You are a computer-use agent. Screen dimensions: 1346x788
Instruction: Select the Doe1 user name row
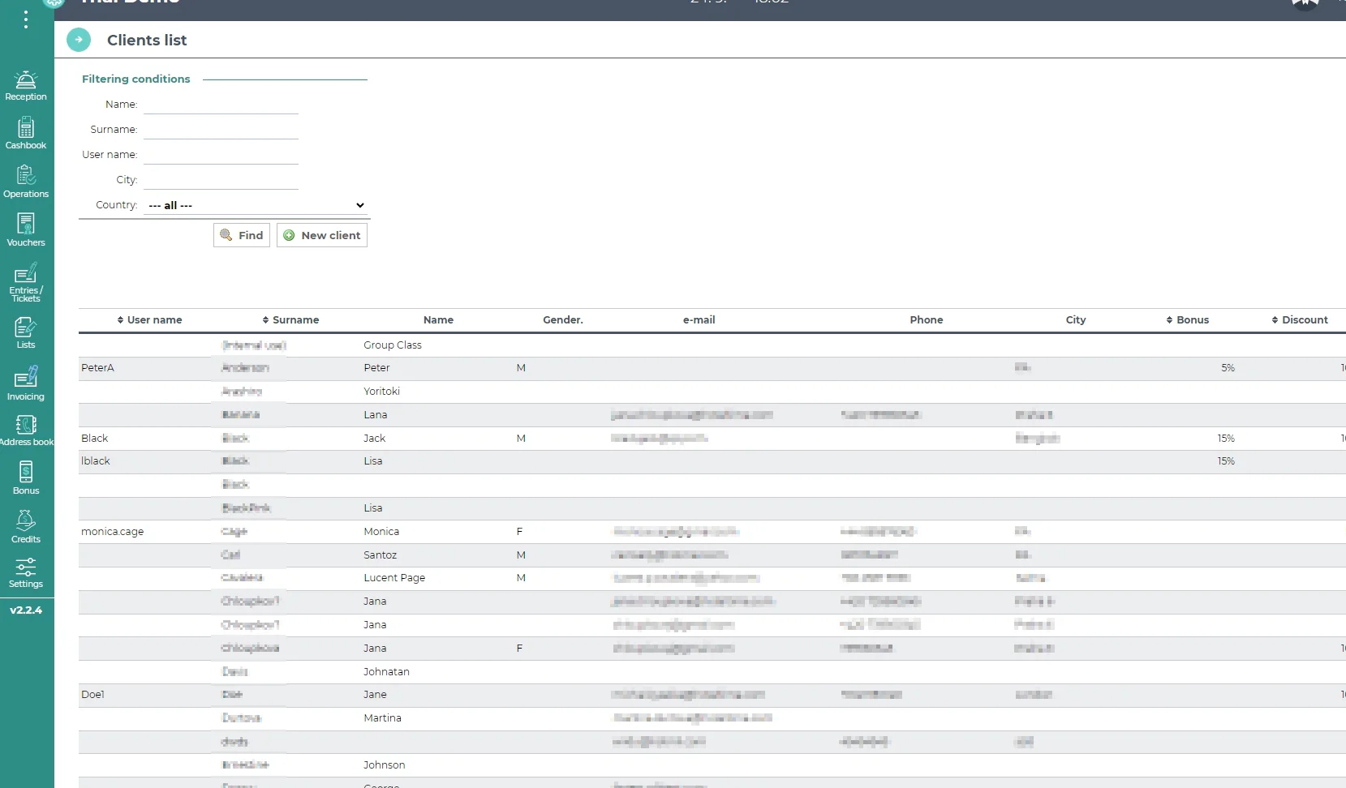coord(712,695)
